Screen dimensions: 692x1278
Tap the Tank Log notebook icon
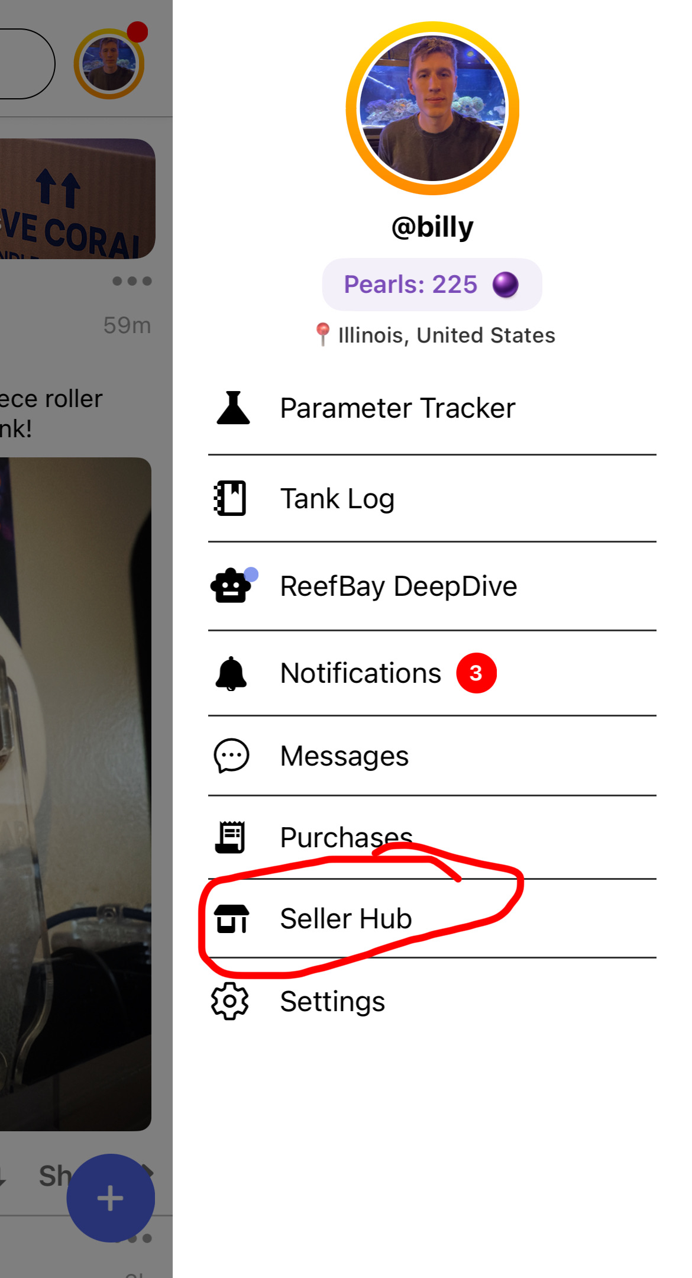(230, 498)
